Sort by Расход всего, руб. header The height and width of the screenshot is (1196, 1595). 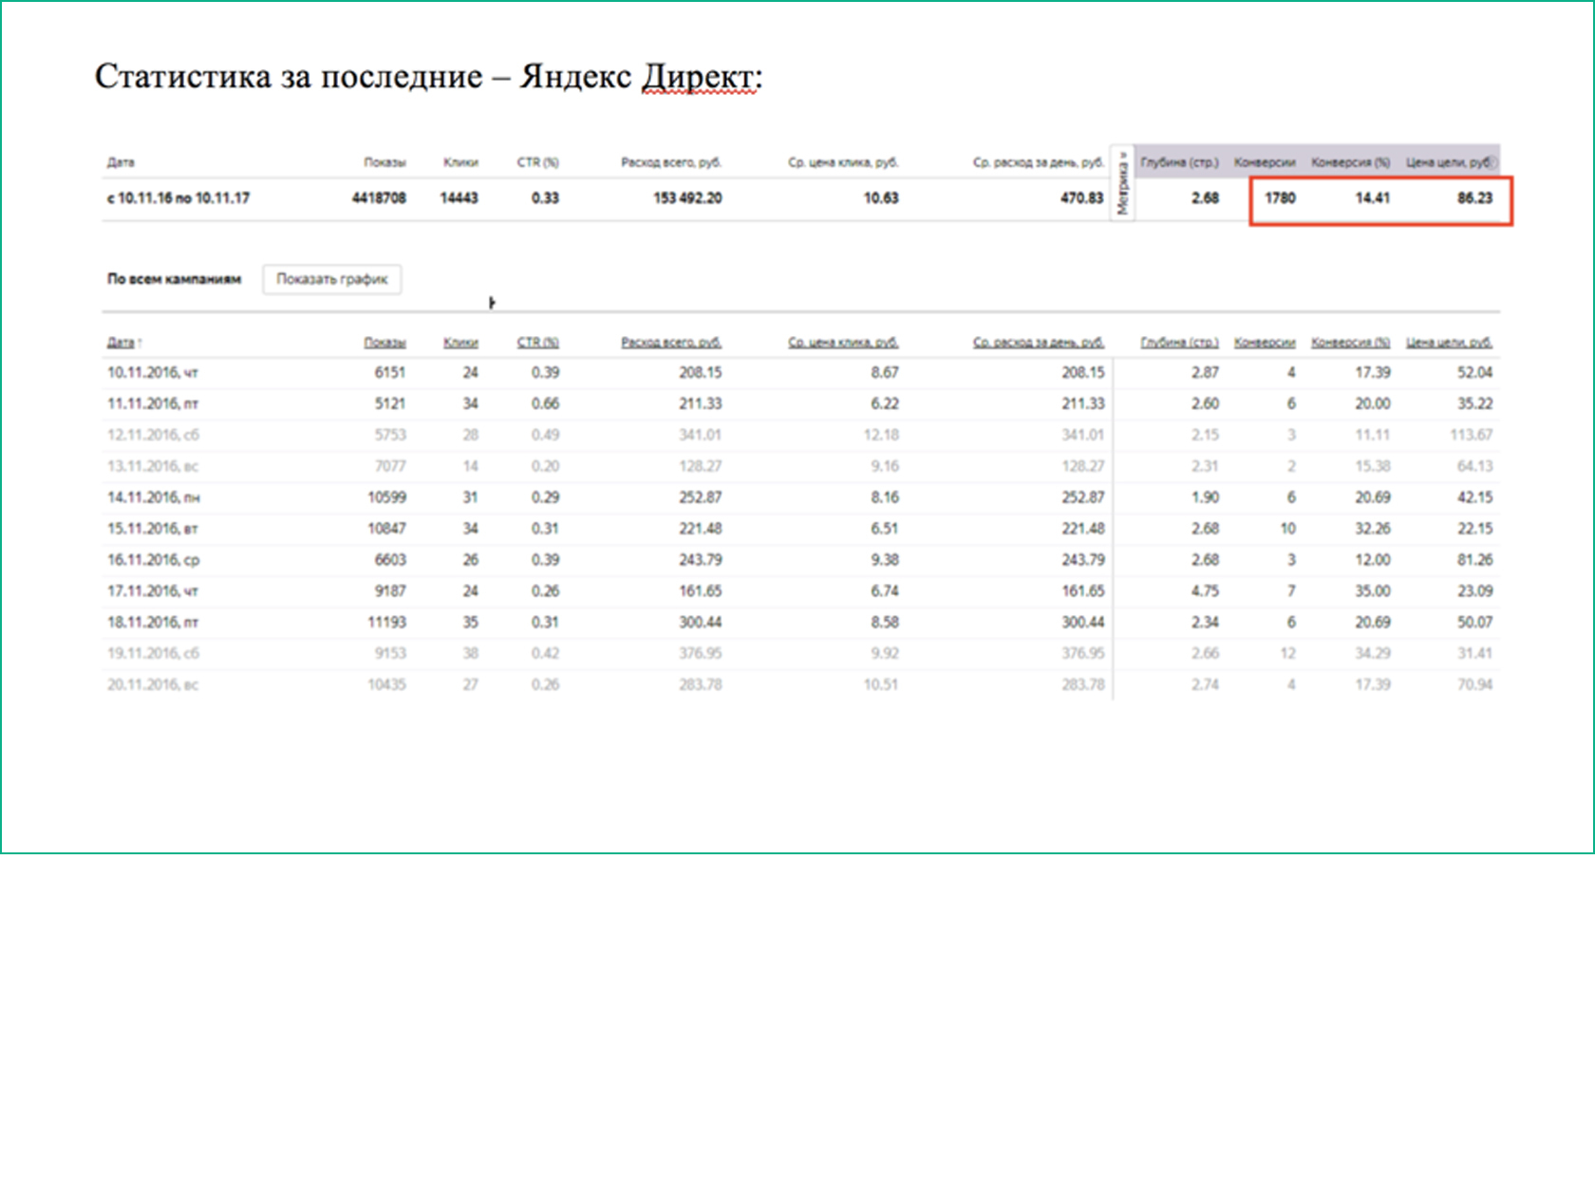click(x=671, y=343)
